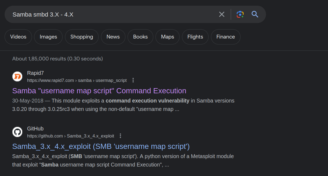Click GitHub snippet text about Metasploit module
The image size is (328, 176).
pos(123,161)
